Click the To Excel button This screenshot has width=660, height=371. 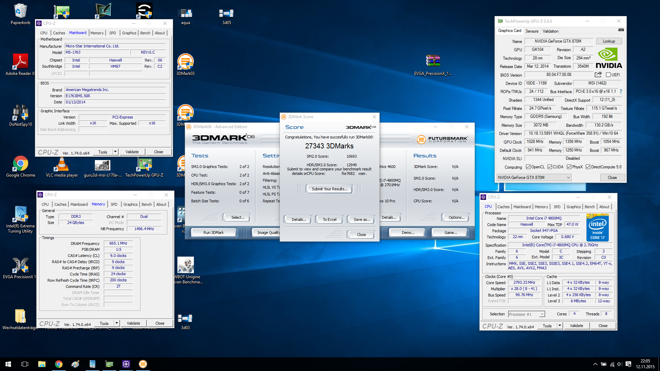(329, 220)
